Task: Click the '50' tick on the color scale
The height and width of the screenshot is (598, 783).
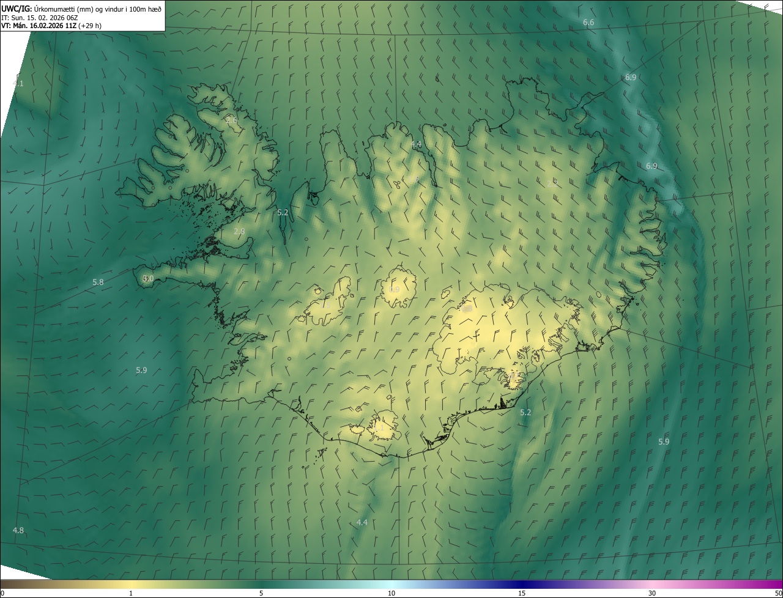Action: [x=778, y=593]
